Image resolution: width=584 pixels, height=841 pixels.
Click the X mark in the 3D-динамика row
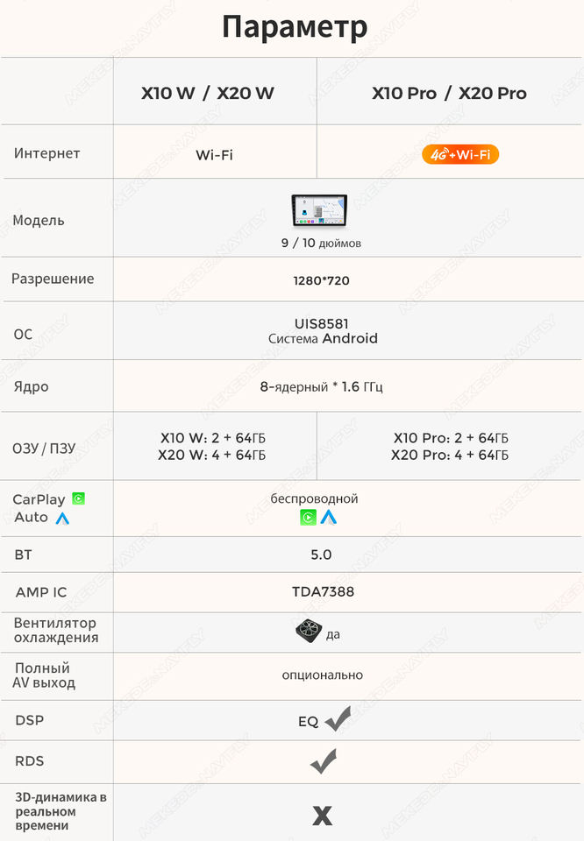[x=323, y=816]
